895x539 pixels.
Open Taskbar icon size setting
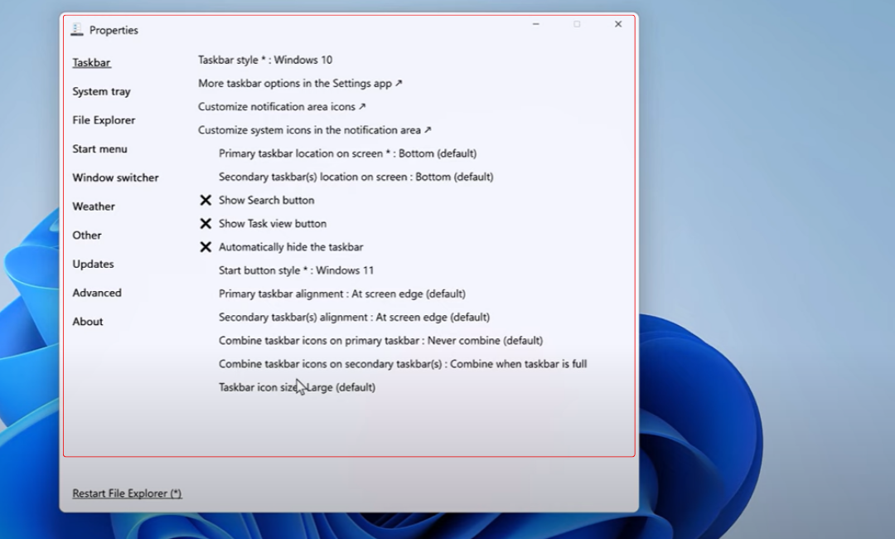tap(297, 387)
